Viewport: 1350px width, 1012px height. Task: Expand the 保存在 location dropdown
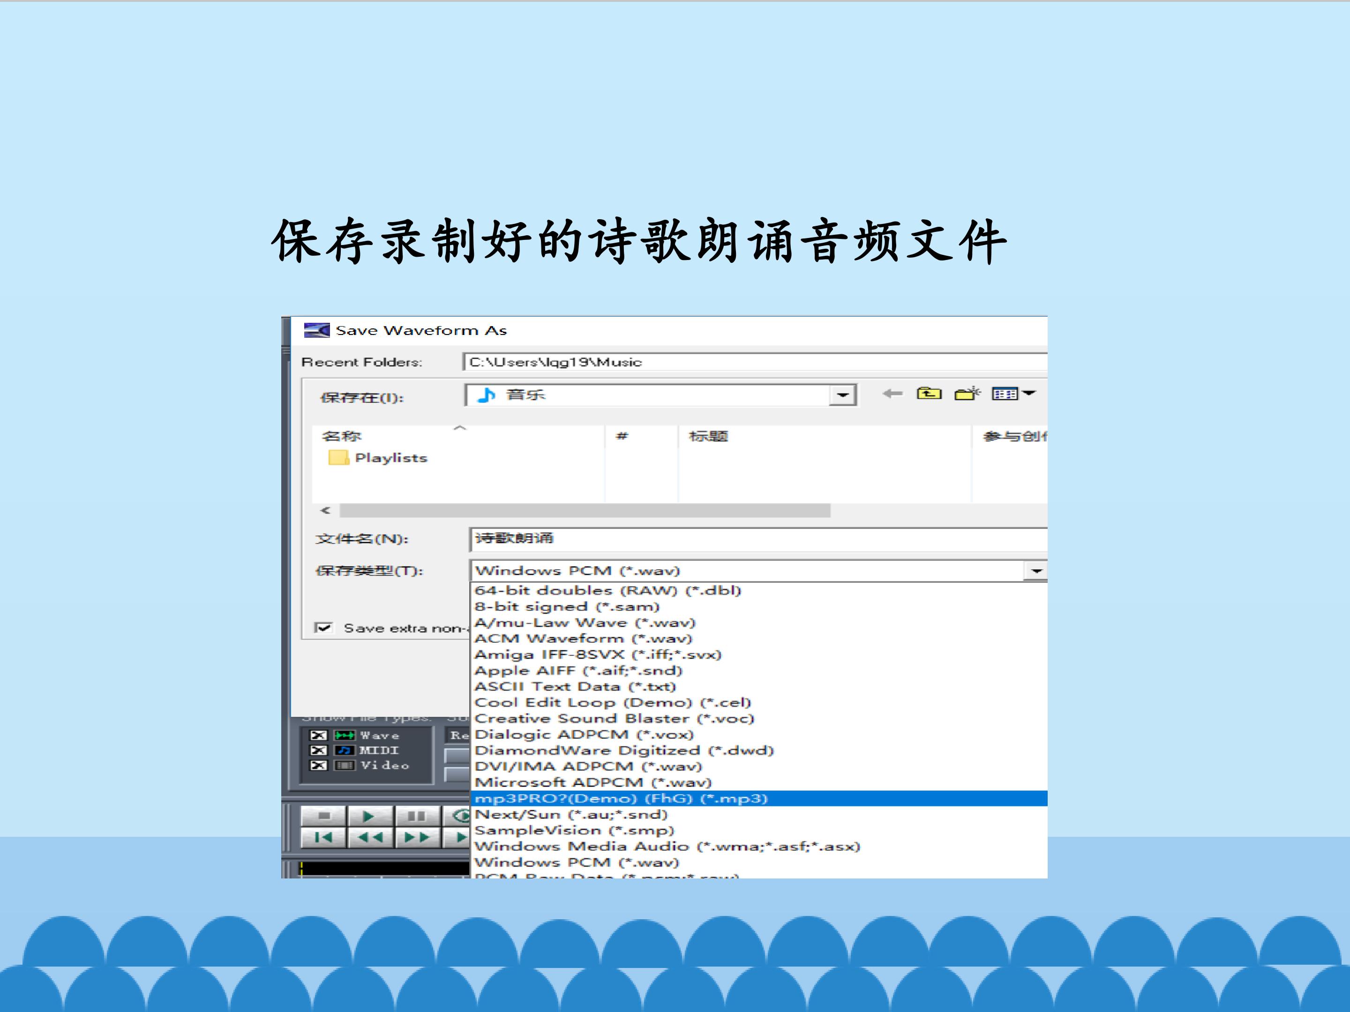pyautogui.click(x=842, y=394)
